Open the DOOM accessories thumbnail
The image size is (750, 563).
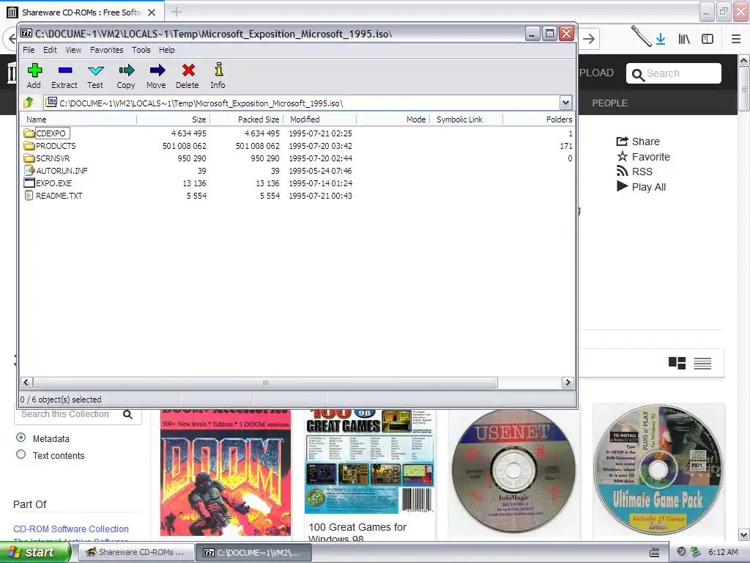pyautogui.click(x=226, y=471)
